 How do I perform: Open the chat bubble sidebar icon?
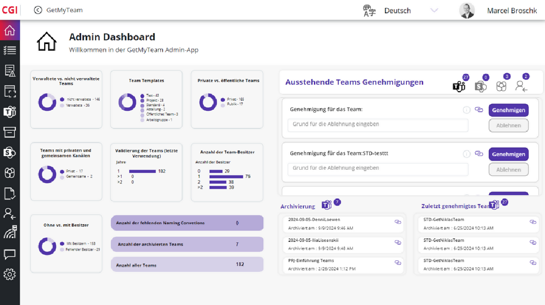(10, 254)
